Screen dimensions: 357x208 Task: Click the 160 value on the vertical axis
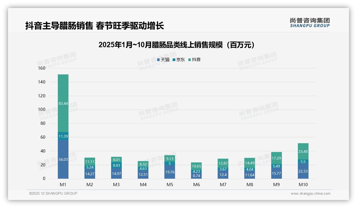(x=42, y=68)
